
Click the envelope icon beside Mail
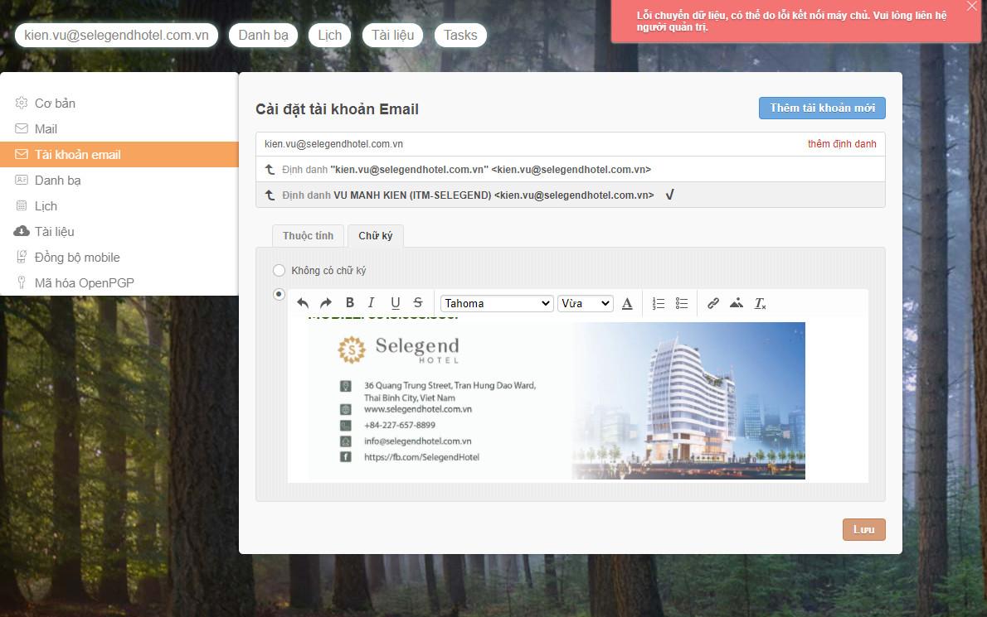click(22, 129)
